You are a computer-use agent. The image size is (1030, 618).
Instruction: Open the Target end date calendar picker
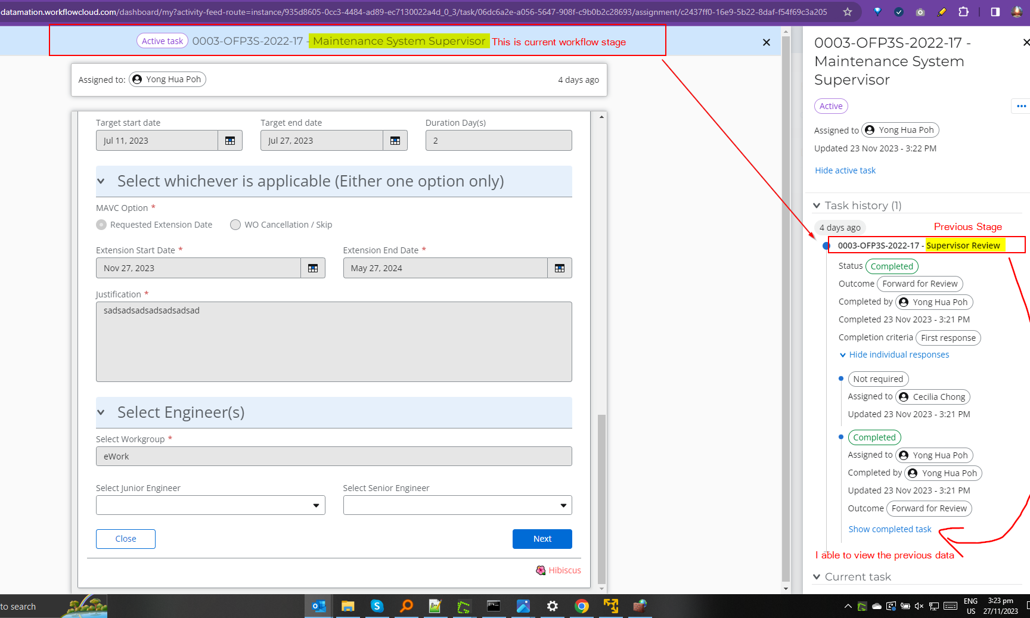395,141
